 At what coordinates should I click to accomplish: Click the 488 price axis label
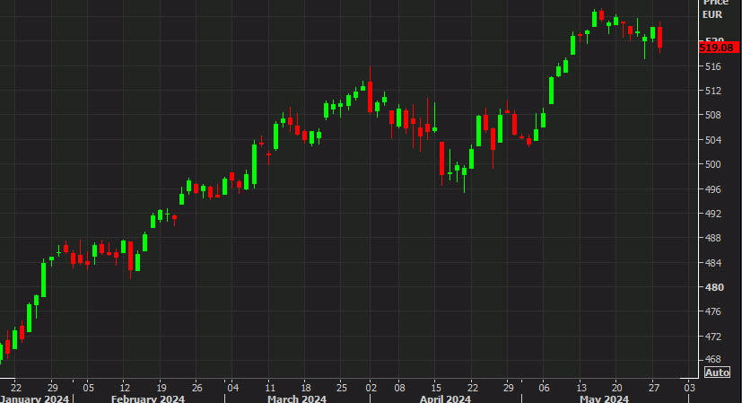point(712,238)
